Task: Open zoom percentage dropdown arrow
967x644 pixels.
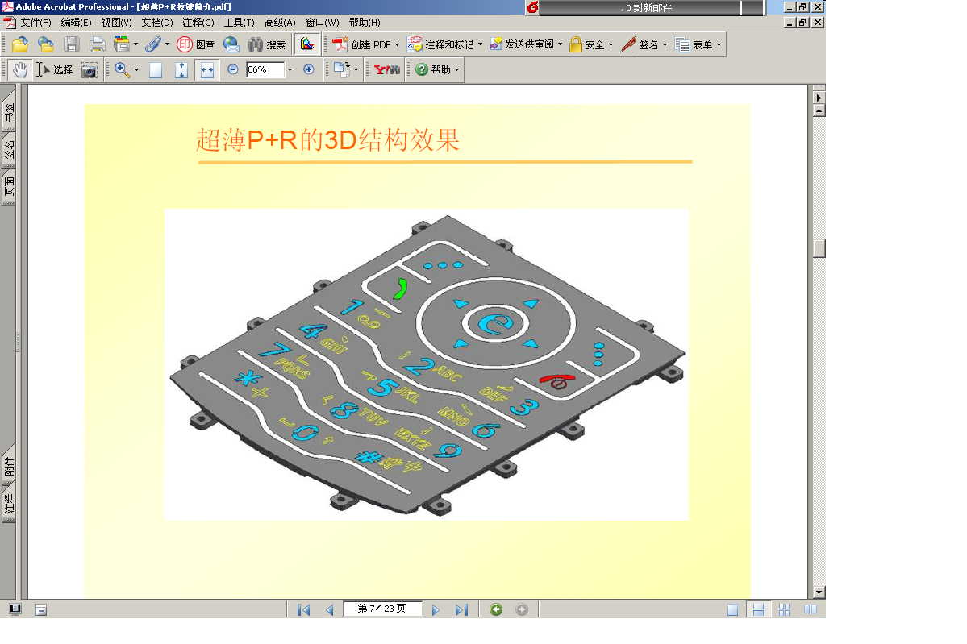Action: (290, 69)
